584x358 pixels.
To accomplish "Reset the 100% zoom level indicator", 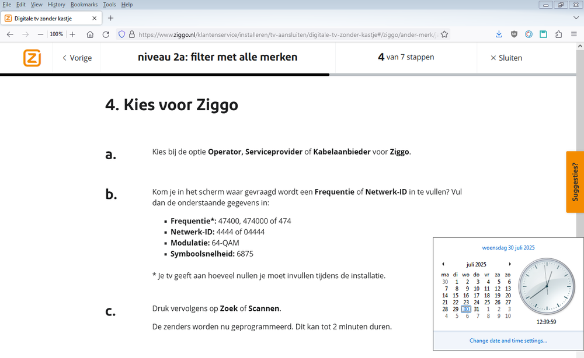I will click(56, 34).
